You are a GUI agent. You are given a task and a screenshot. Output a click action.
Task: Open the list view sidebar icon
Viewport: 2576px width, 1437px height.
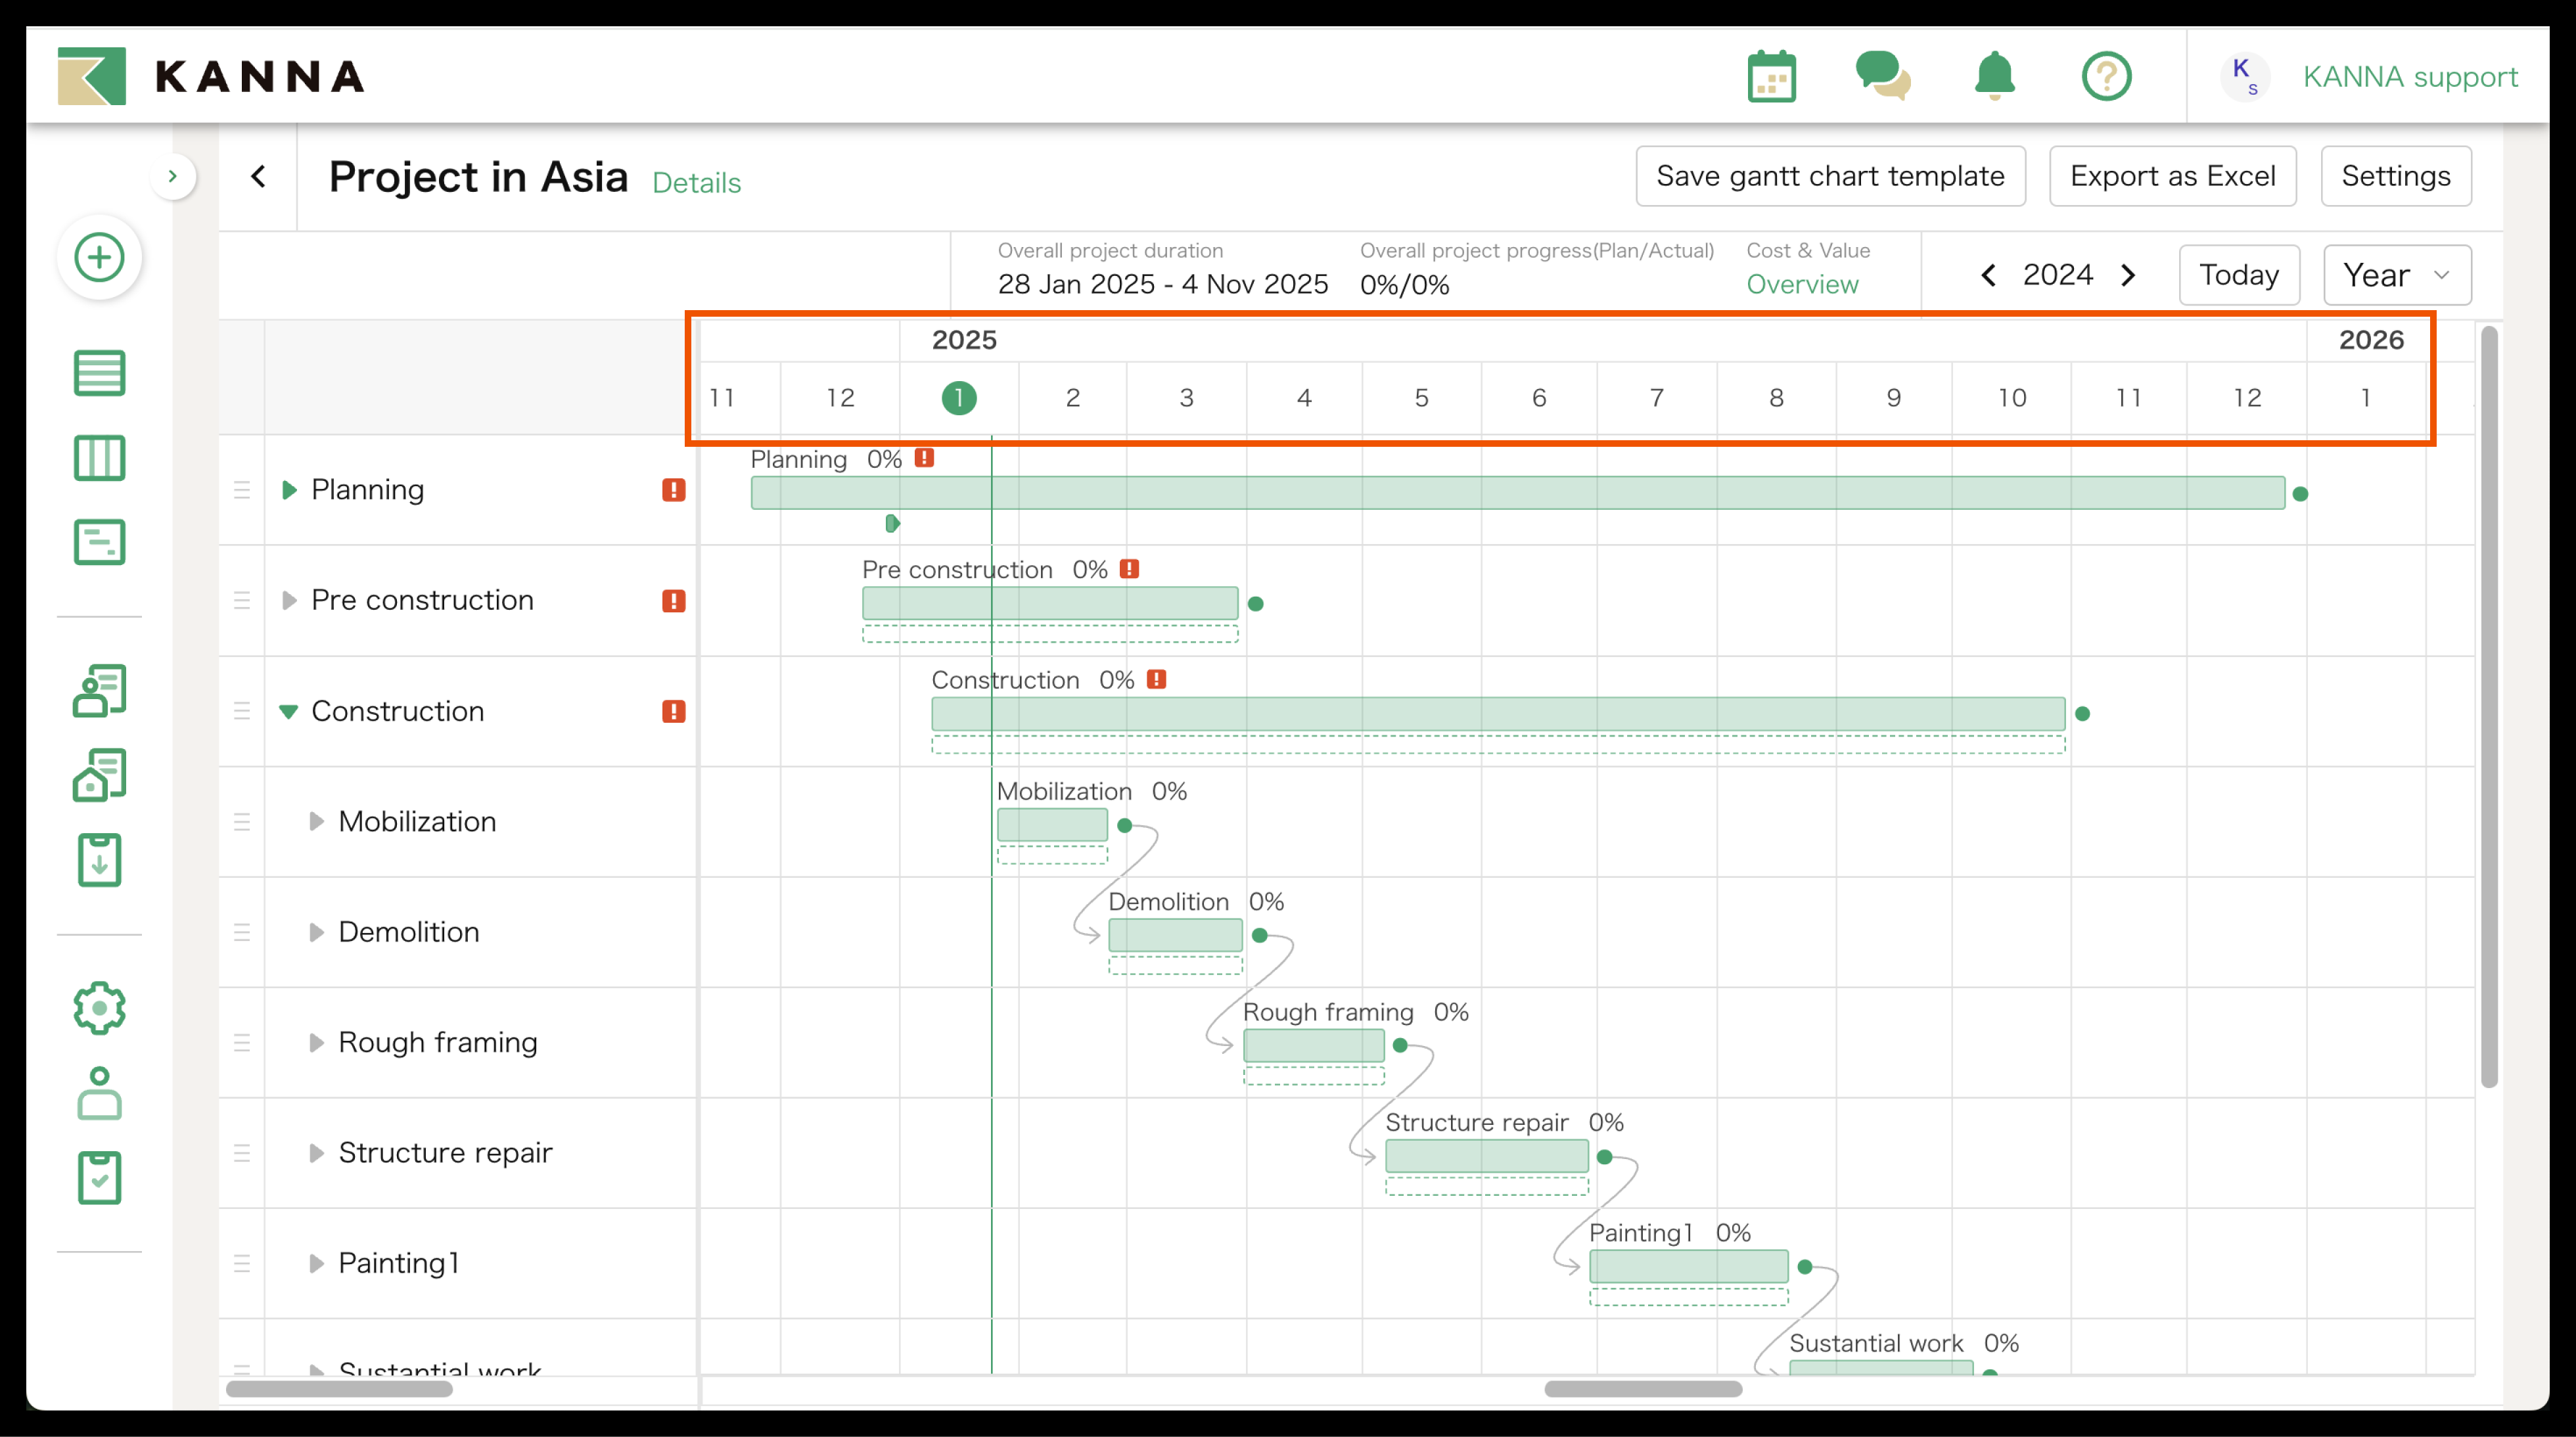[x=99, y=373]
